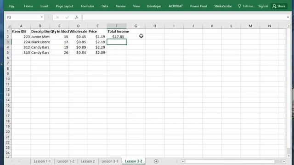294x165 pixels.
Task: Click the Select All corner triangle
Action: [x=9, y=26]
